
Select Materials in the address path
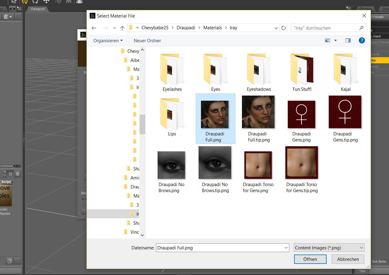point(212,28)
